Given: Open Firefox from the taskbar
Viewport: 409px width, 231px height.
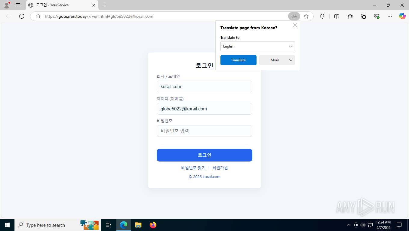Looking at the screenshot, I should (x=153, y=225).
